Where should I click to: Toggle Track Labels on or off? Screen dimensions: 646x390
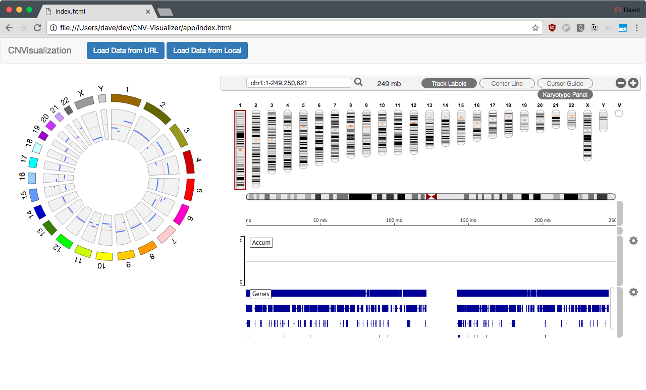(449, 84)
